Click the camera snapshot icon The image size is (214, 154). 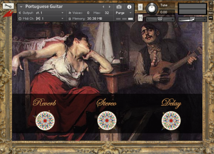119,7
